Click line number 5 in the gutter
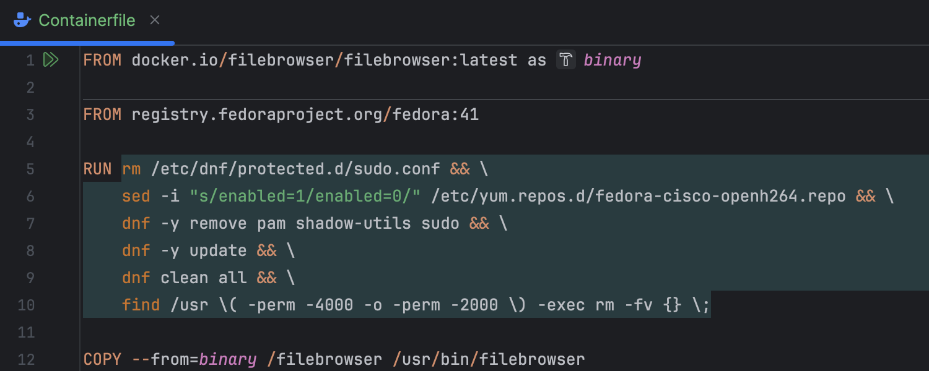Image resolution: width=929 pixels, height=371 pixels. (30, 169)
